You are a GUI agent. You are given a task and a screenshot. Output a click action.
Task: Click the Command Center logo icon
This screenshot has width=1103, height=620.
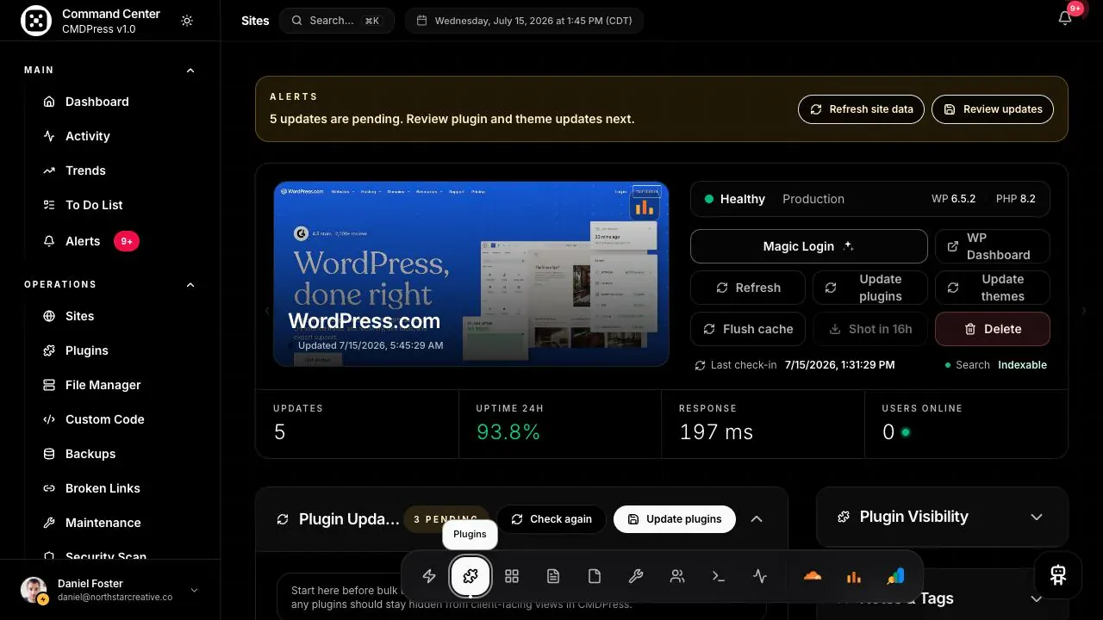pyautogui.click(x=35, y=21)
